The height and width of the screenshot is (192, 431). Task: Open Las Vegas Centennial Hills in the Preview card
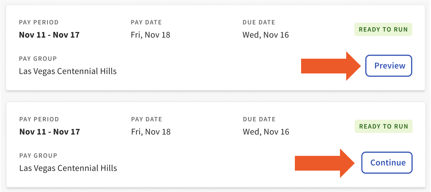[68, 71]
